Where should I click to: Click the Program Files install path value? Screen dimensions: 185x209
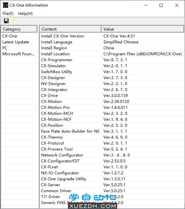[x=143, y=54]
